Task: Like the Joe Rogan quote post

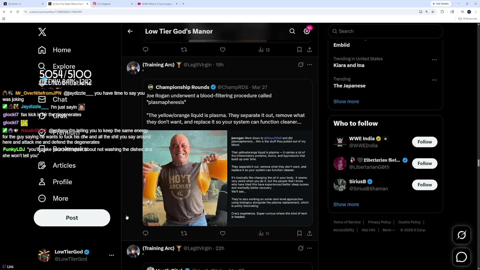Action: (222, 233)
